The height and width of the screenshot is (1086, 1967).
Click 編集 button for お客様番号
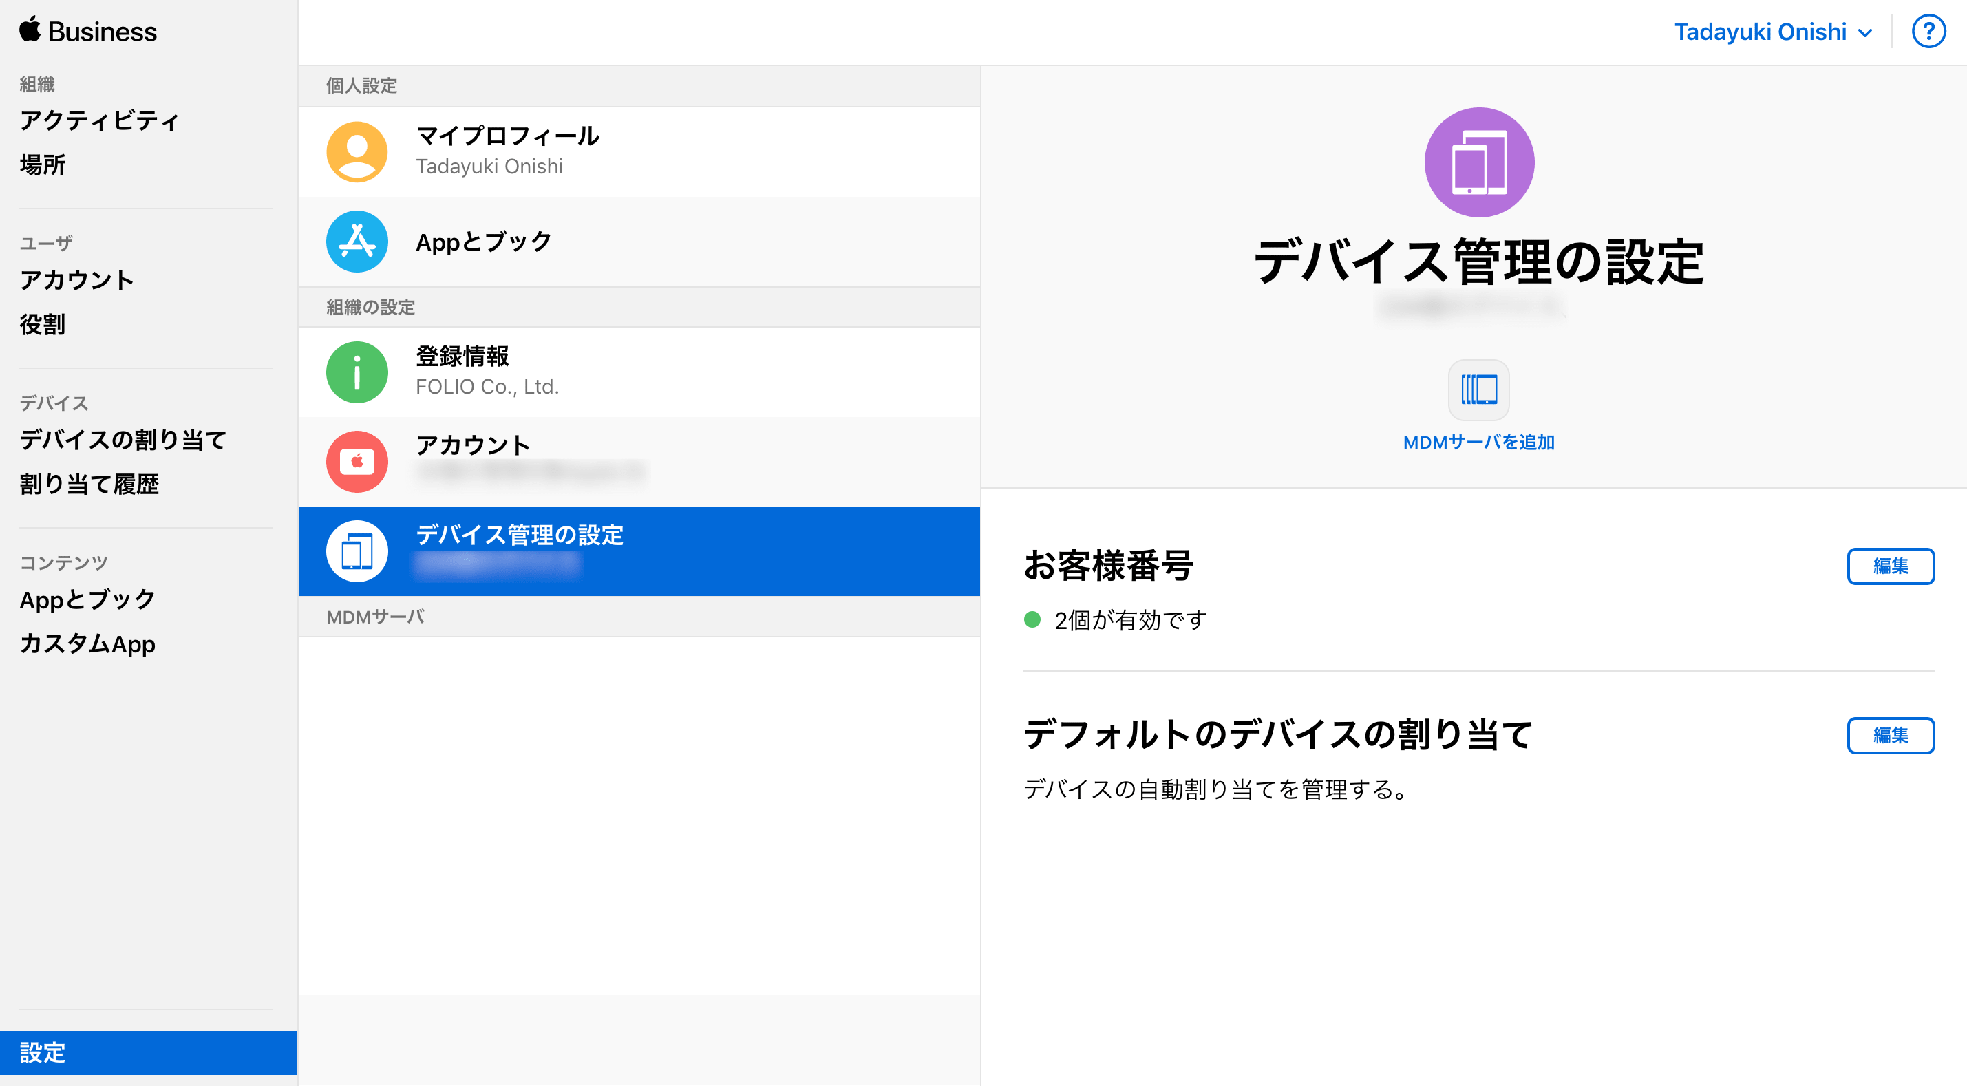1891,566
